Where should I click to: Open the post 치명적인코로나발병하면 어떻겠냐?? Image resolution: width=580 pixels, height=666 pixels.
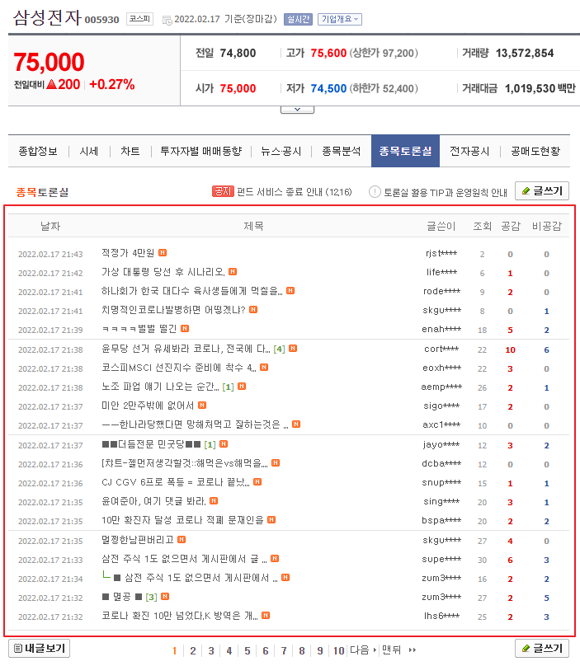tap(173, 310)
